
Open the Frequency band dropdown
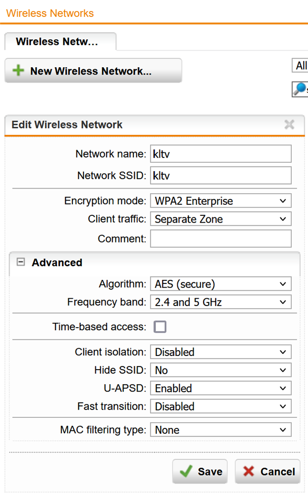point(221,302)
